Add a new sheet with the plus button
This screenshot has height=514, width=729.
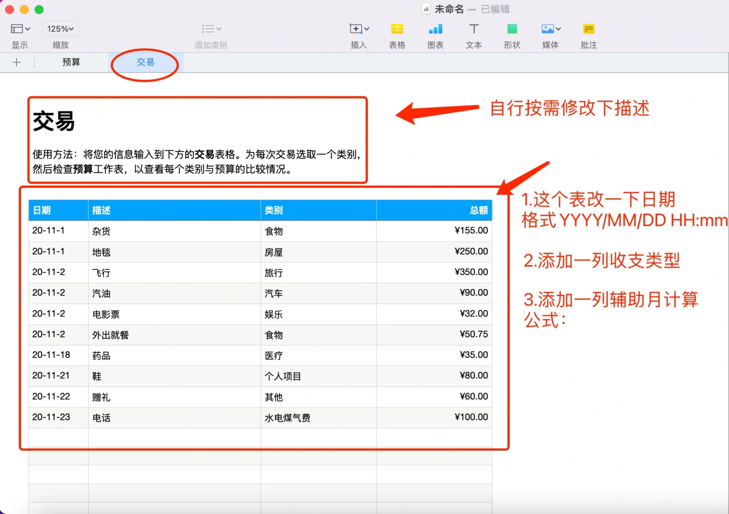(x=17, y=62)
